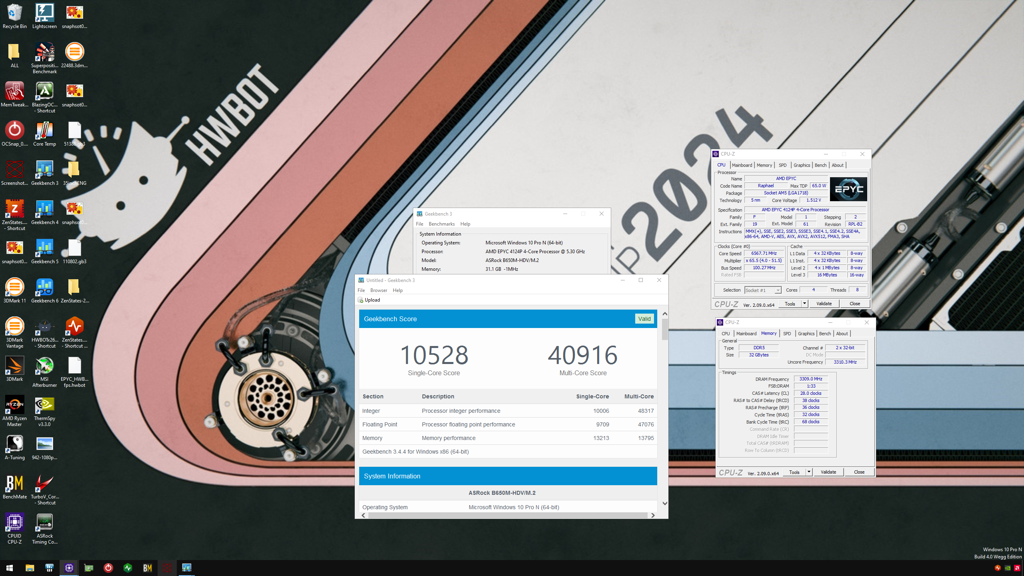Launch 3DMark 11 desktop icon
1024x576 pixels.
click(14, 291)
